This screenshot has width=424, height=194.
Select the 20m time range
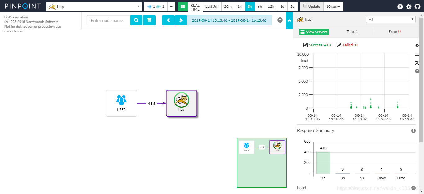click(x=228, y=7)
